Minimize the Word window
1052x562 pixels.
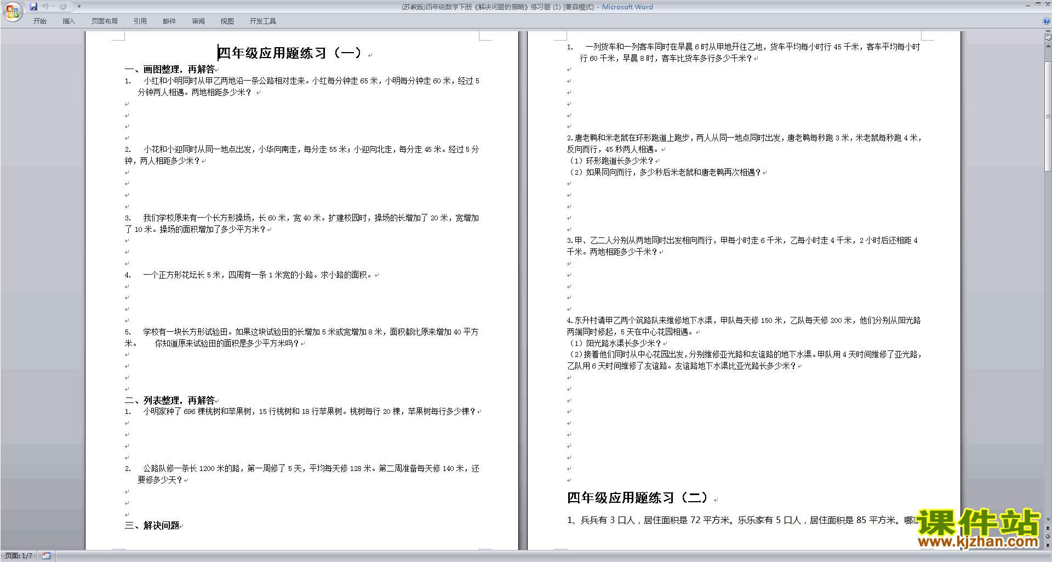[1028, 5]
